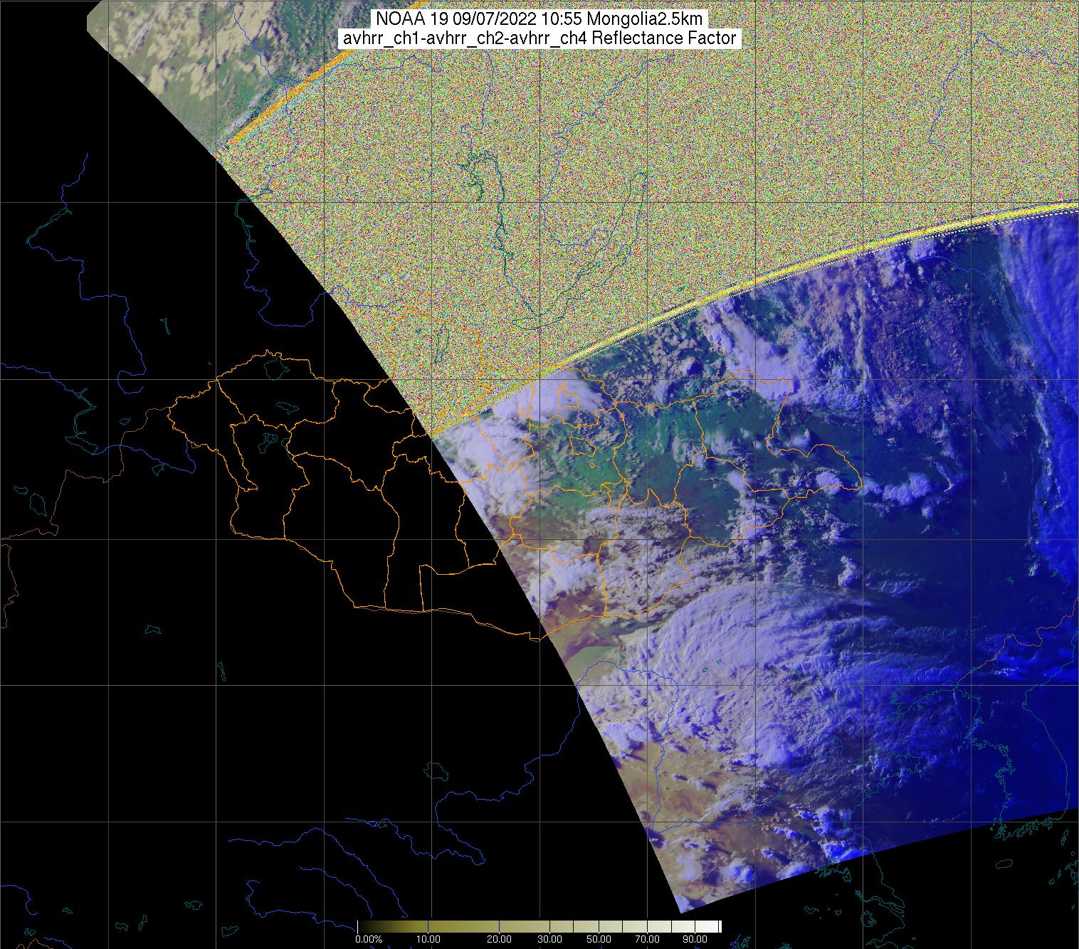Pick the 50.00 value on the color bar

tap(599, 940)
